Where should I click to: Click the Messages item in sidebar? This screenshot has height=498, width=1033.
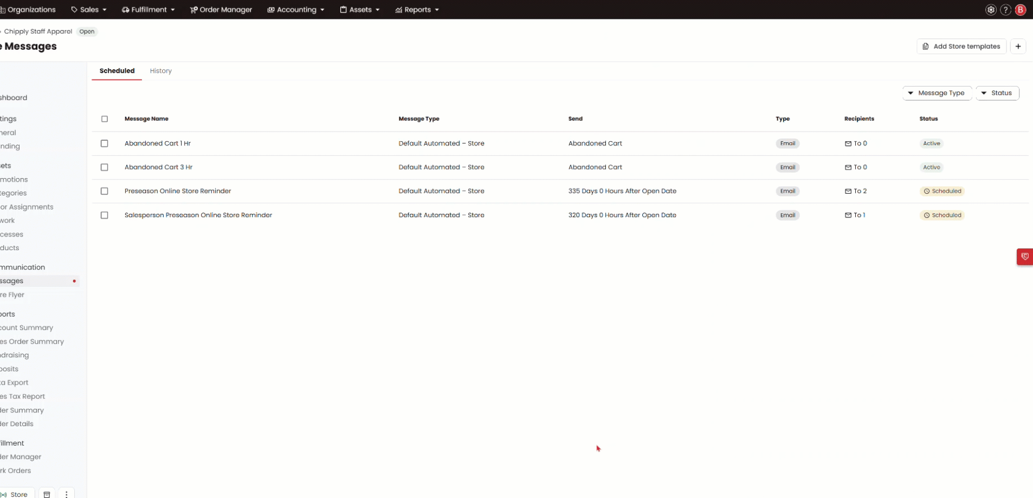pyautogui.click(x=39, y=281)
